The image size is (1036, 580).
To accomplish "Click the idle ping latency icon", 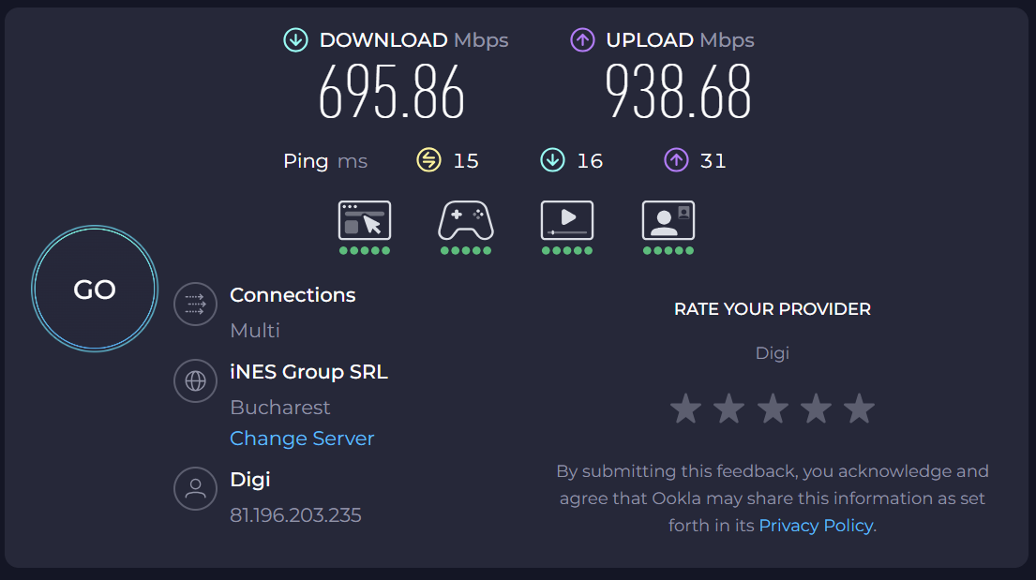I will click(x=428, y=161).
